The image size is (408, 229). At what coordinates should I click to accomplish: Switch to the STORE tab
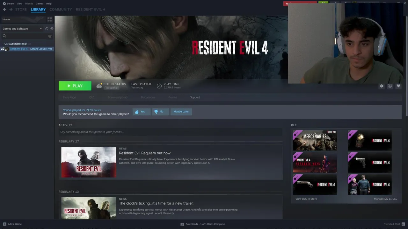click(x=21, y=10)
